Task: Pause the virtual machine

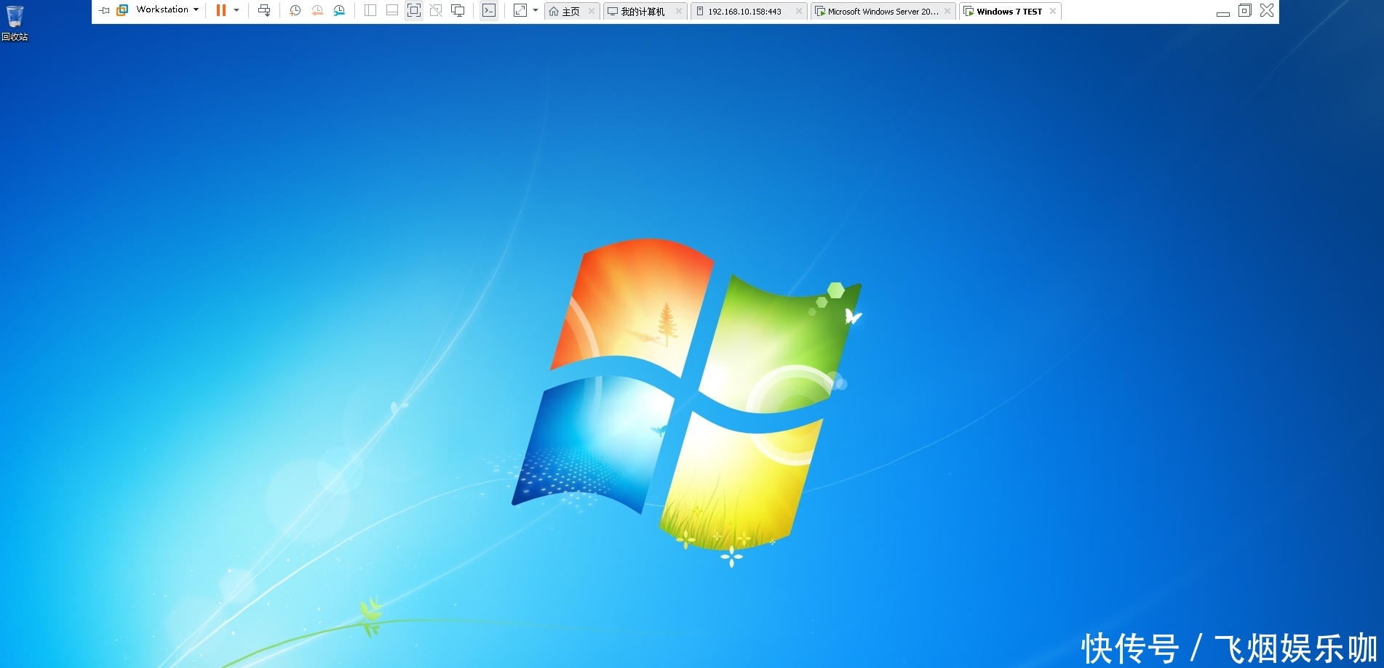Action: [x=221, y=10]
